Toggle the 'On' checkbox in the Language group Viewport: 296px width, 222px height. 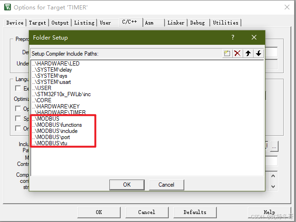pyautogui.click(x=18, y=128)
